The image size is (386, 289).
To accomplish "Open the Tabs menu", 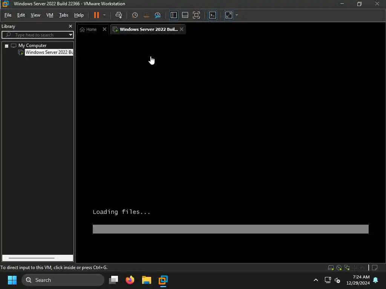I will point(63,15).
